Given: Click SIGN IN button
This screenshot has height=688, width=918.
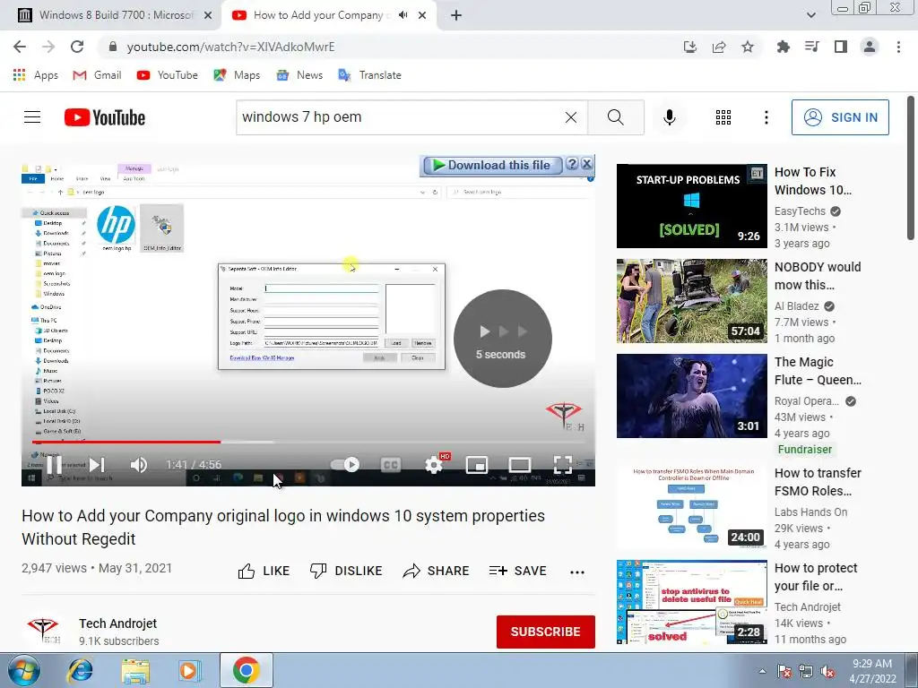Looking at the screenshot, I should [x=840, y=117].
